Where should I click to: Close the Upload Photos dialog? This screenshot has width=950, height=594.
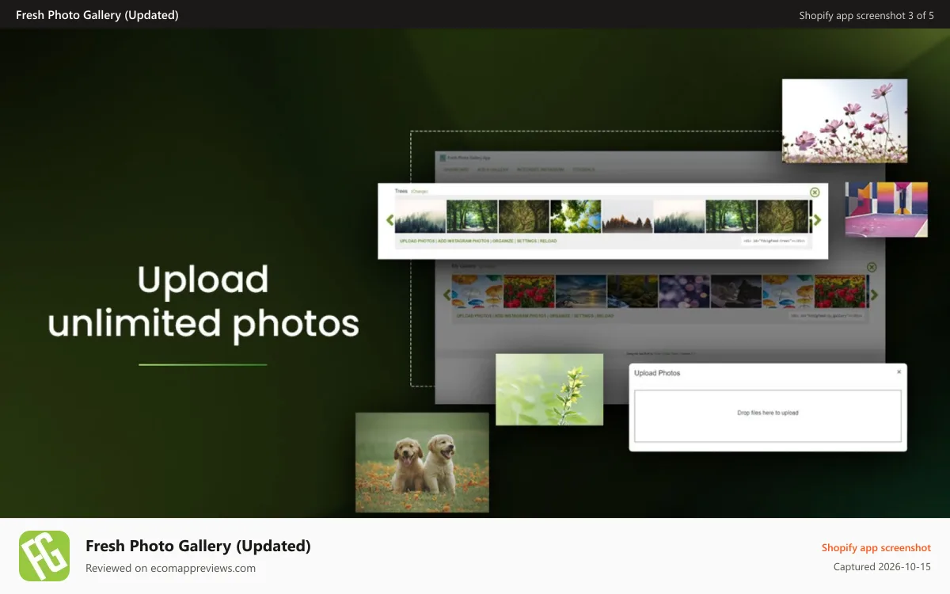click(899, 371)
